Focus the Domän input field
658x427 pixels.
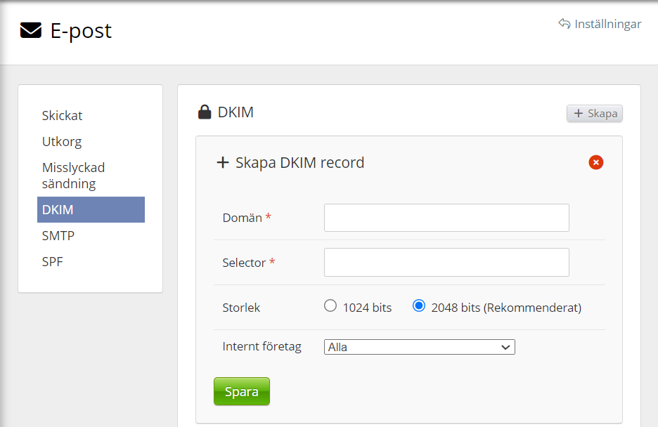tap(446, 218)
